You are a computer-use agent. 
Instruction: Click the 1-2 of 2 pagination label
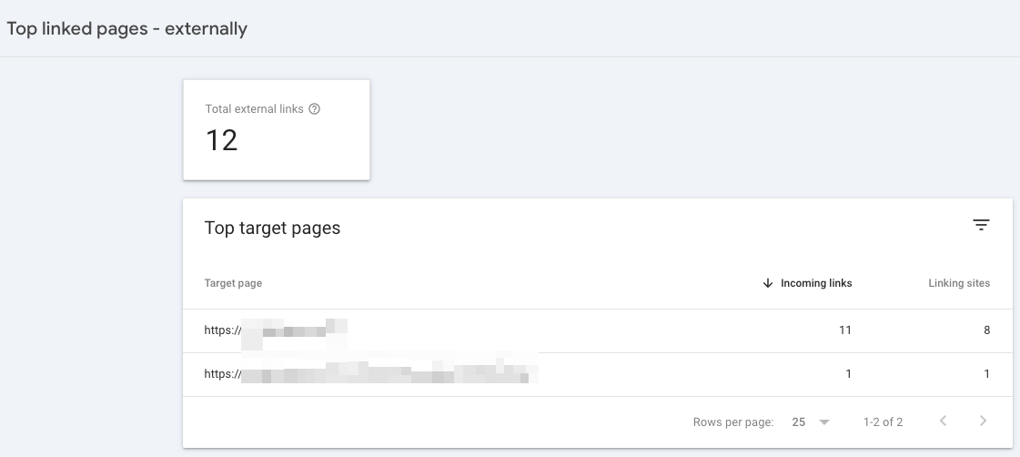[x=883, y=421]
